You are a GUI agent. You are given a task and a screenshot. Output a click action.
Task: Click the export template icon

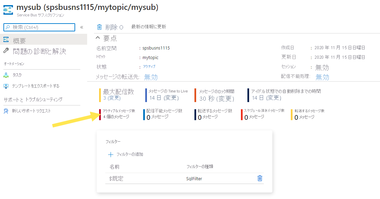[6, 86]
